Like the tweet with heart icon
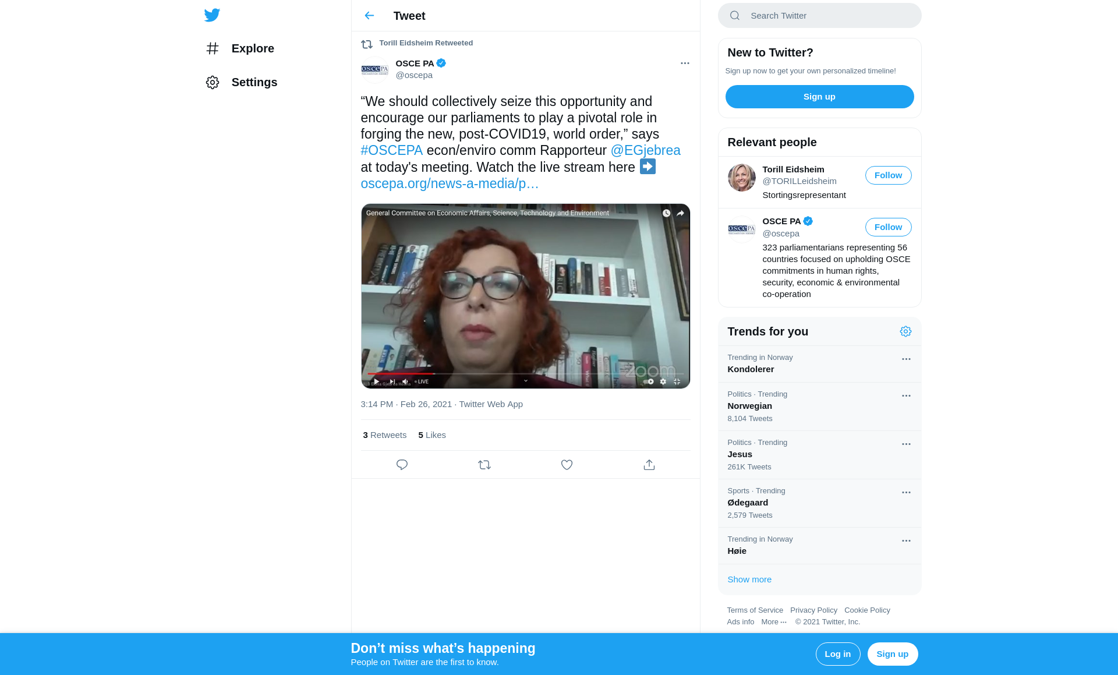 [567, 465]
